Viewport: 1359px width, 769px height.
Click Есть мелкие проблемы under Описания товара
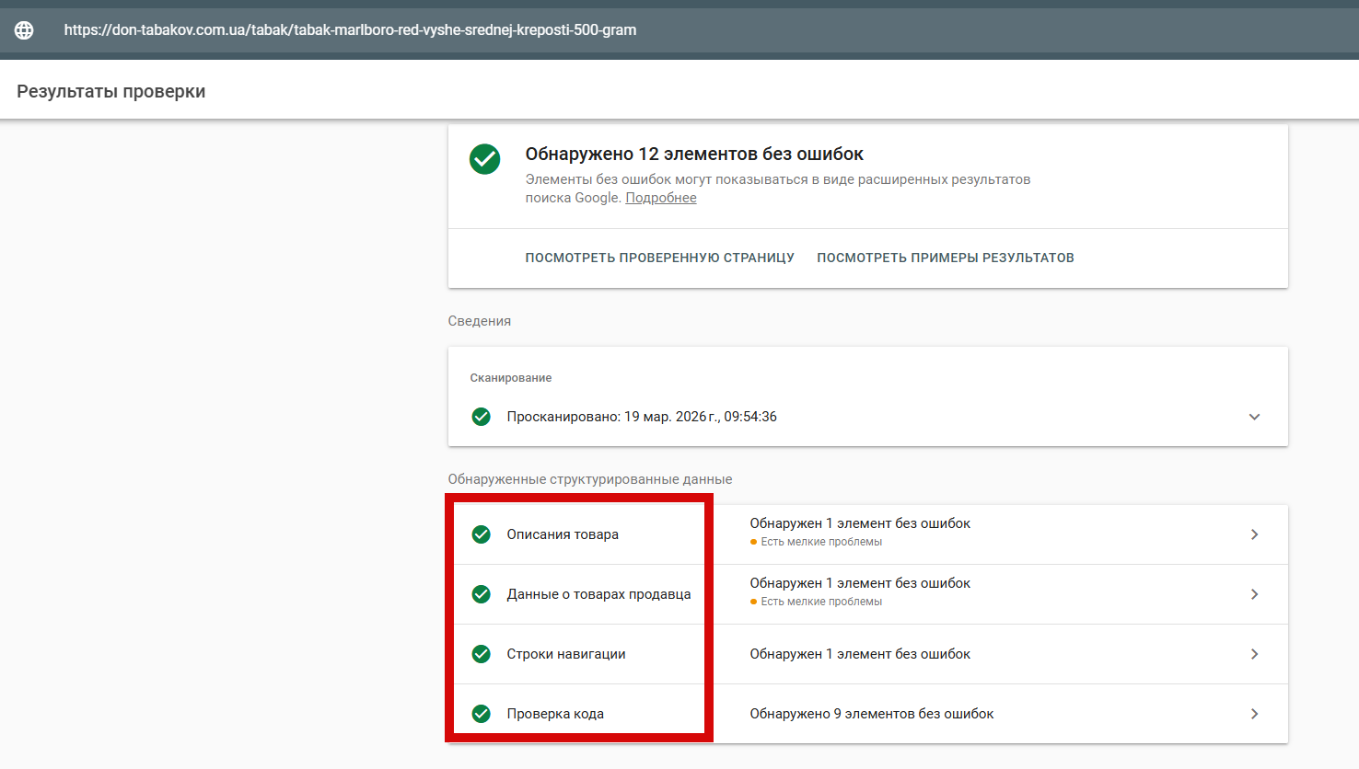point(821,542)
